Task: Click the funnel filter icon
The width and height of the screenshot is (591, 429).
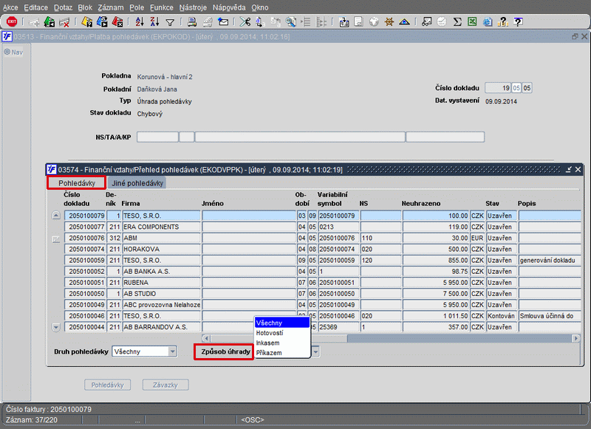Action: (x=170, y=23)
